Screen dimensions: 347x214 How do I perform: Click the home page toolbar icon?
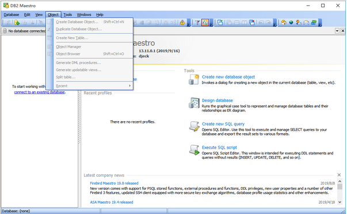(284, 22)
